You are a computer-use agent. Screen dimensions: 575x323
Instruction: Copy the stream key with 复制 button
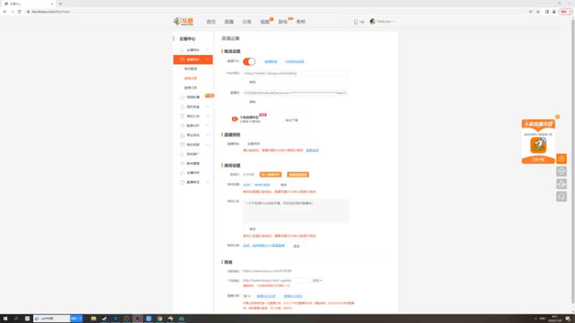tap(252, 102)
